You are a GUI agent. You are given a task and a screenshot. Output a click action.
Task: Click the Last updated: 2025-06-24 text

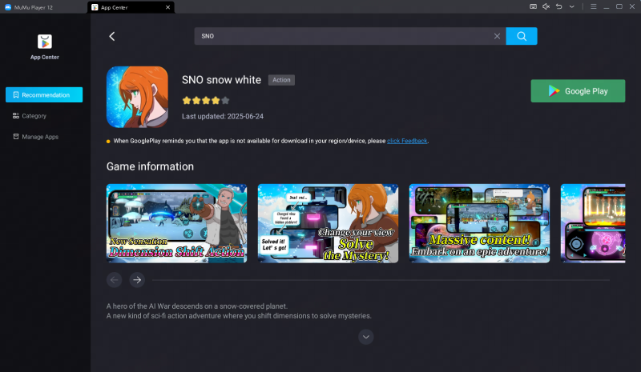tap(223, 116)
